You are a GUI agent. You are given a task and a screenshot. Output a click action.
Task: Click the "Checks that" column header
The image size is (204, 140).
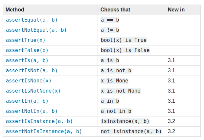coord(115,10)
